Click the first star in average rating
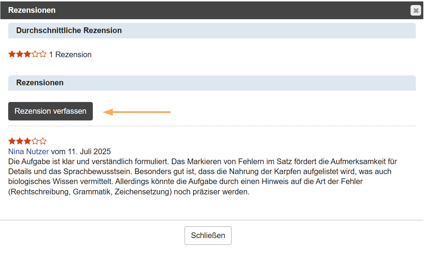Viewport: 424px width, 253px height. pyautogui.click(x=12, y=54)
